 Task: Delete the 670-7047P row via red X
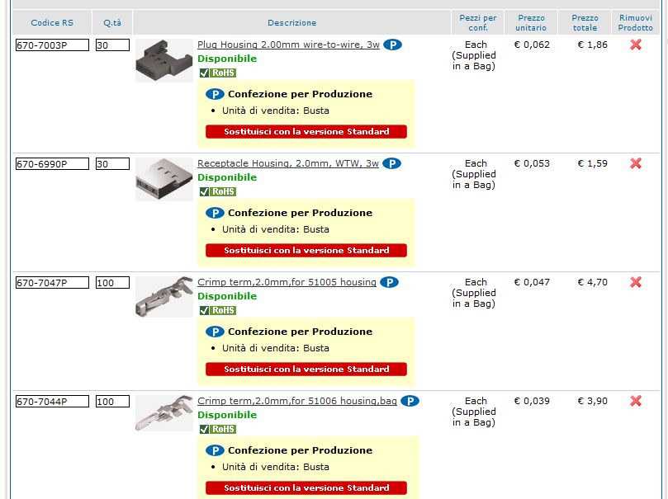coord(636,281)
